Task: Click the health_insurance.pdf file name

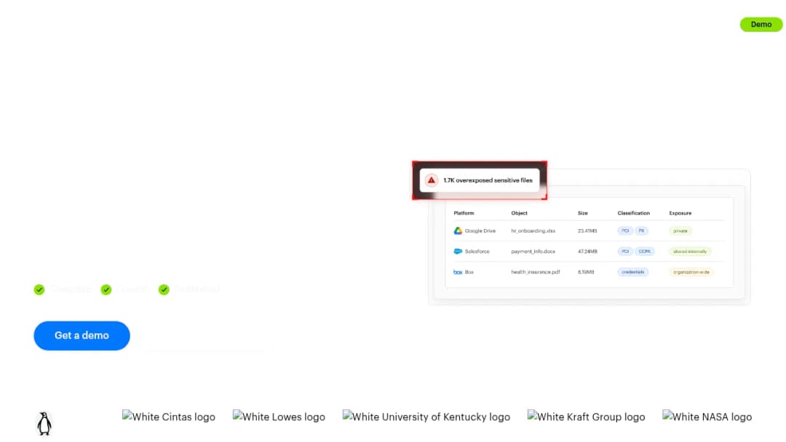Action: pos(536,273)
